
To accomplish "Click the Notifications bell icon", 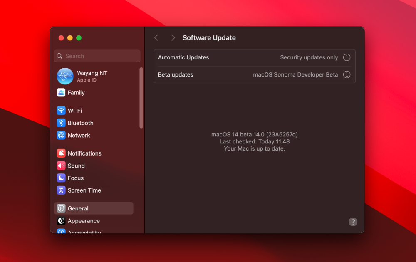I will (x=61, y=153).
